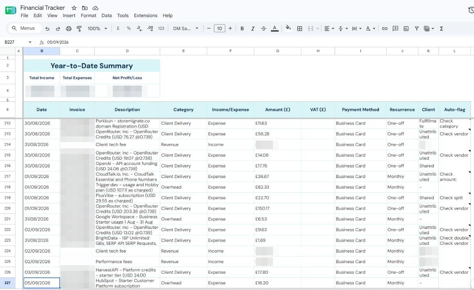Open the version history clock icon

pos(471,10)
